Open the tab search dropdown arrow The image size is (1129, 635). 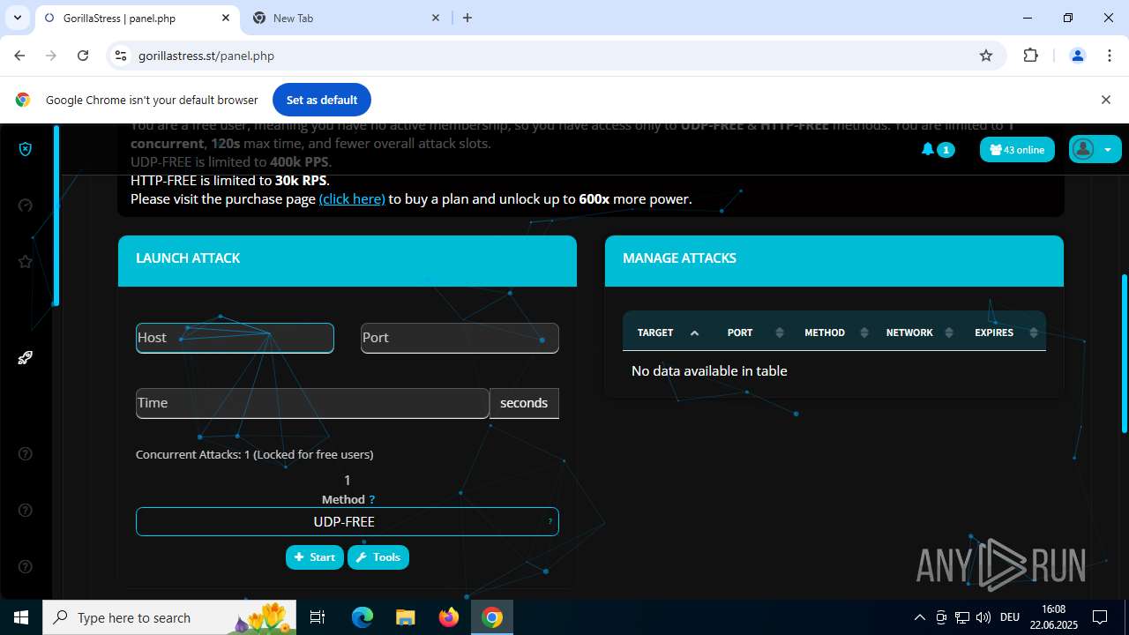17,18
